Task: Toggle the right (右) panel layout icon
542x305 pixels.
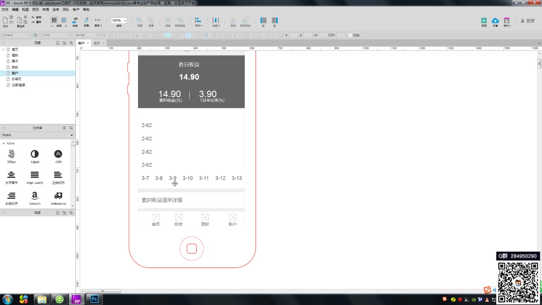Action: pos(274,20)
